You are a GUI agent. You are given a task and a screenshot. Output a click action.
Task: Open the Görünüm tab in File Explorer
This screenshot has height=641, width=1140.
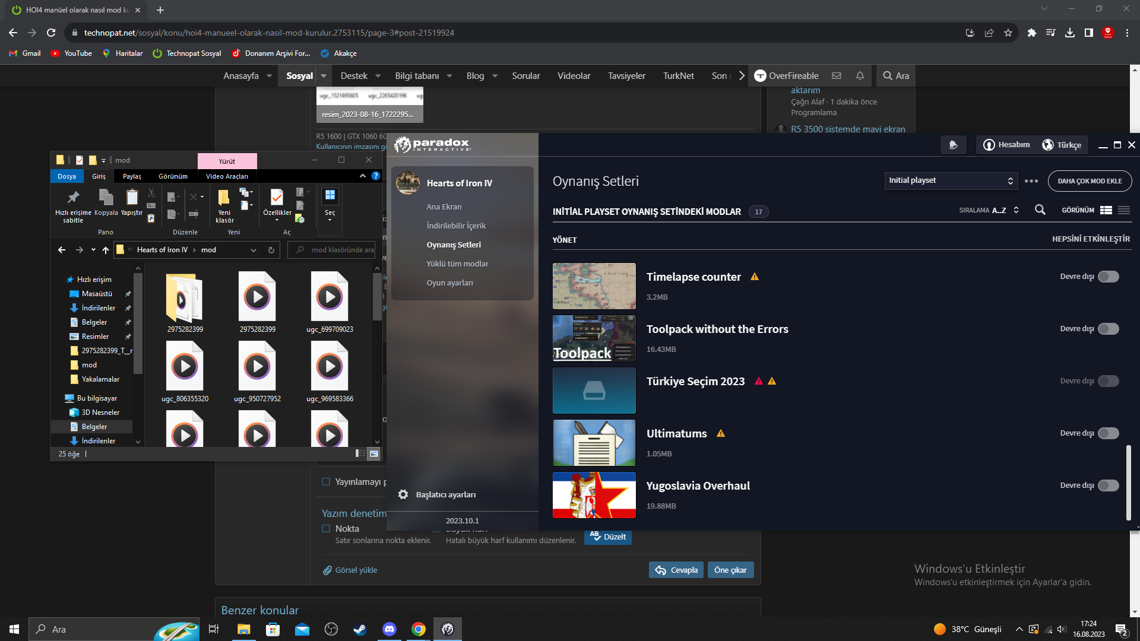click(x=173, y=176)
